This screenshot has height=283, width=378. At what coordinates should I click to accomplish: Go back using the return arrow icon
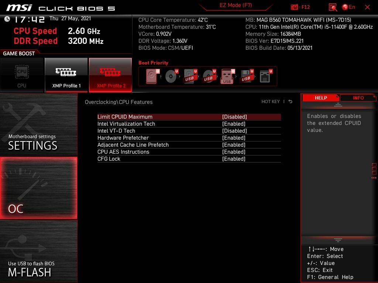[290, 102]
